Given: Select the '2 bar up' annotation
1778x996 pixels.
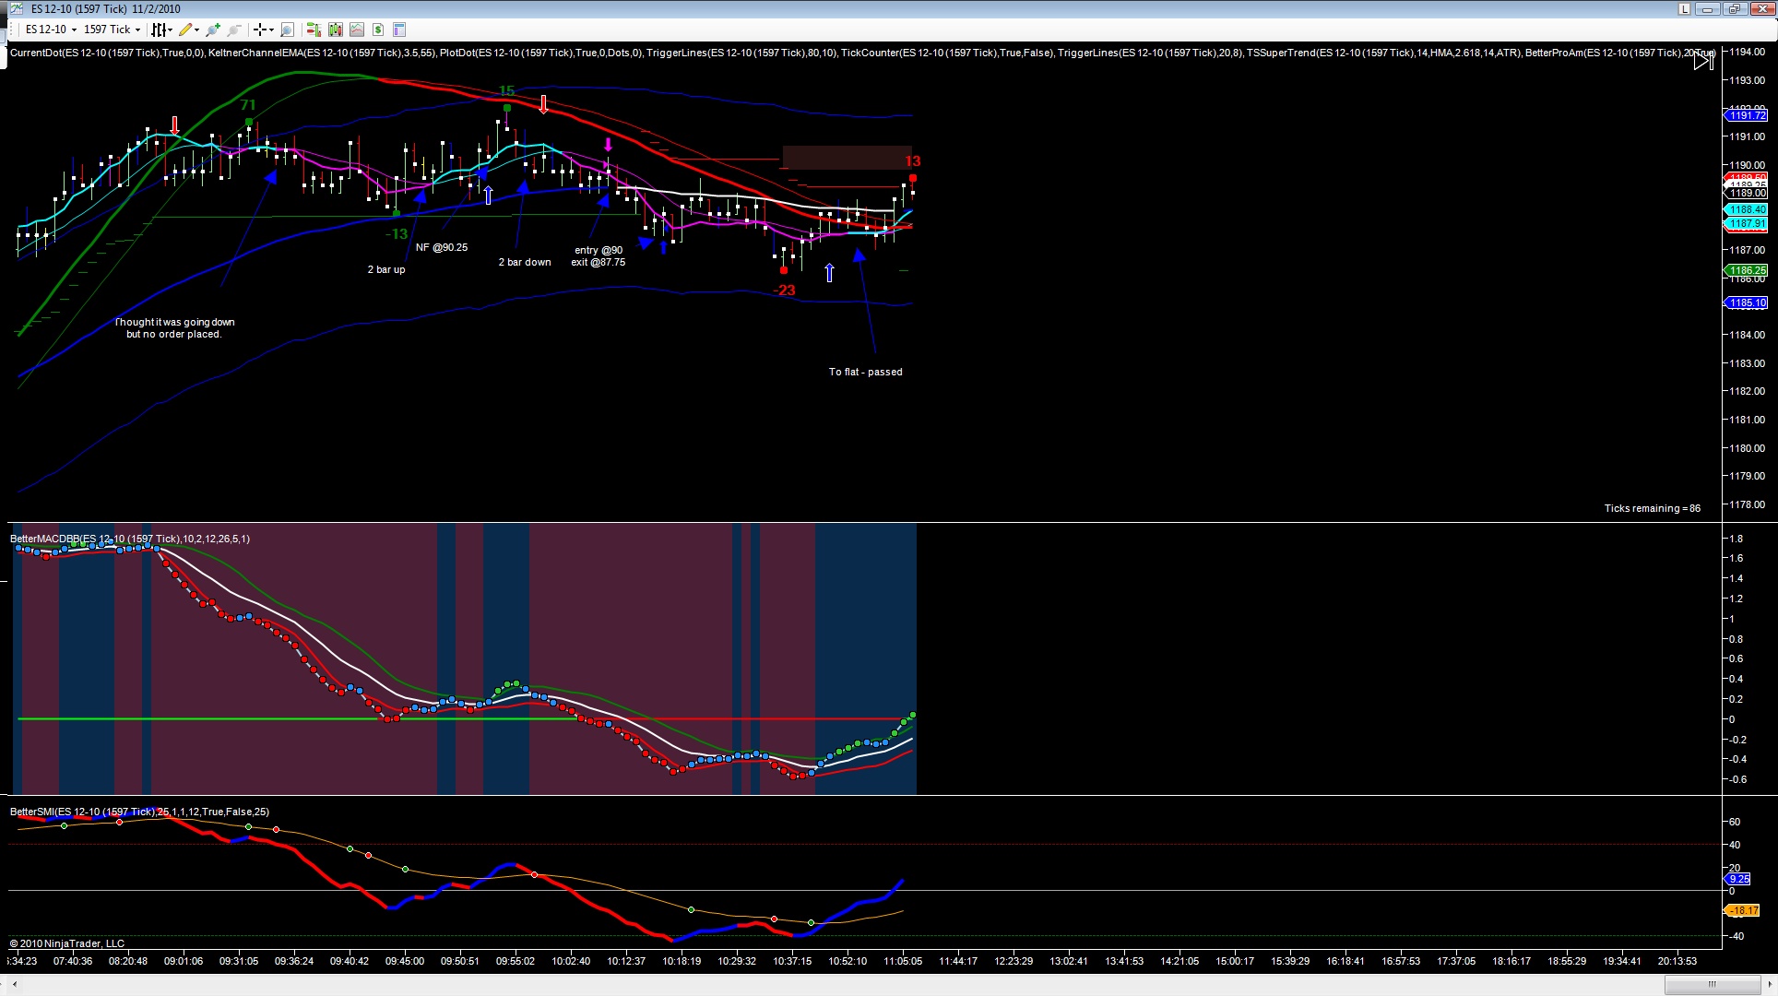Looking at the screenshot, I should [386, 269].
